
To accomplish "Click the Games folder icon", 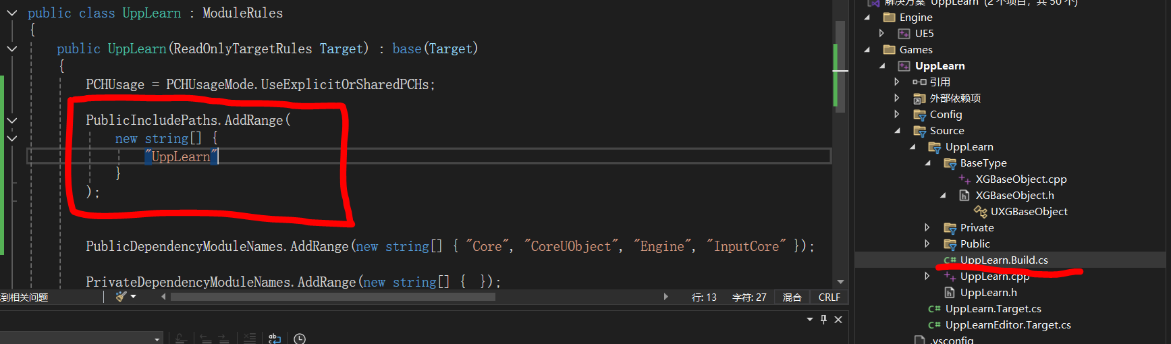I will tap(889, 50).
